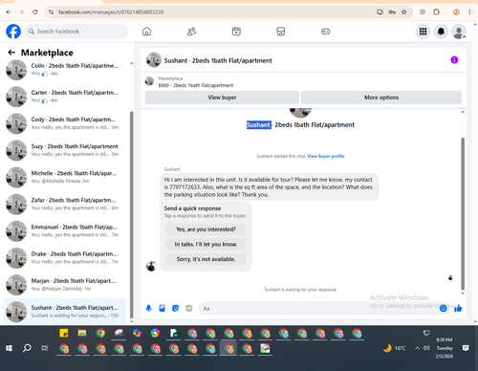Screen dimensions: 478x371
Task: Click the voice clip microphone icon
Action: pos(148,308)
